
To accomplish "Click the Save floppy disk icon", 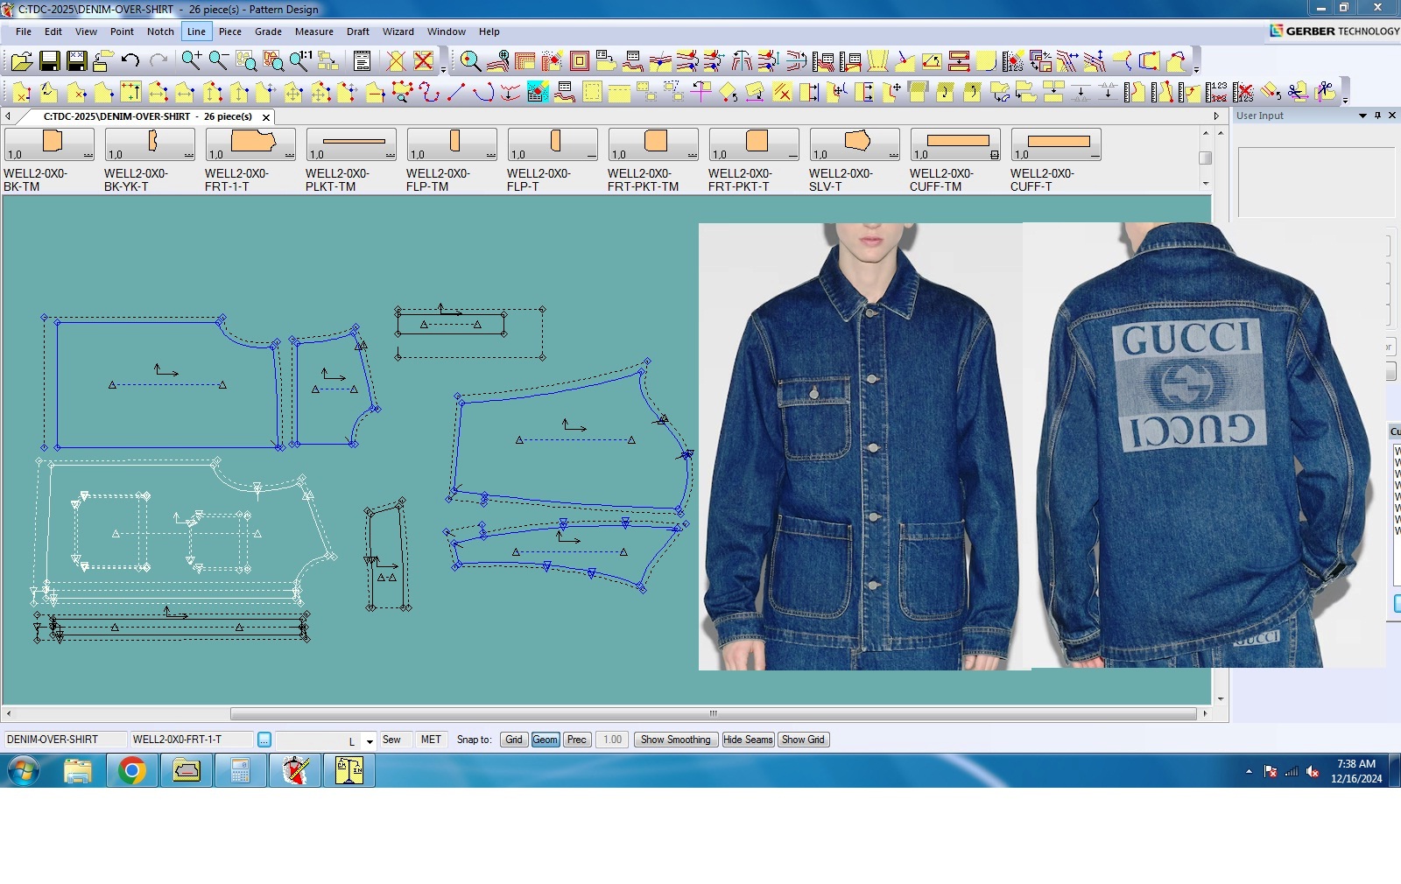I will pos(50,60).
